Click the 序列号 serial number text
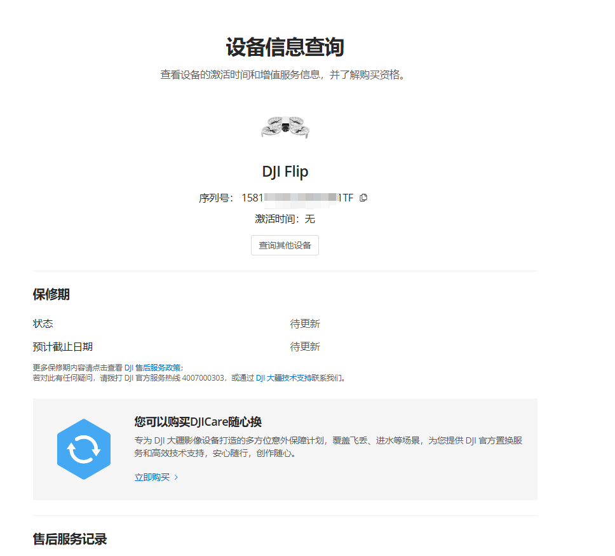The image size is (615, 556). 276,198
